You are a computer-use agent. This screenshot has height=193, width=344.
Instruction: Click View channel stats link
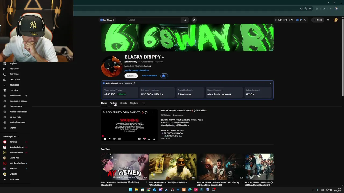149,76
